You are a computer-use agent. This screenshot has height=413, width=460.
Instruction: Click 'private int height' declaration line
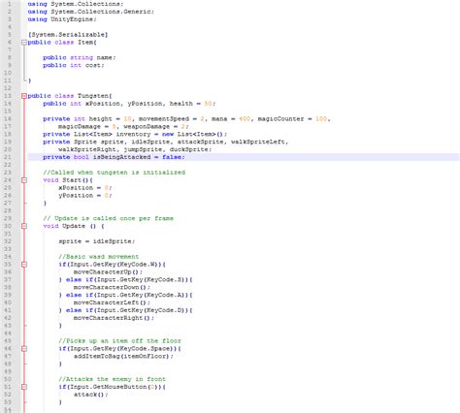pyautogui.click(x=186, y=119)
